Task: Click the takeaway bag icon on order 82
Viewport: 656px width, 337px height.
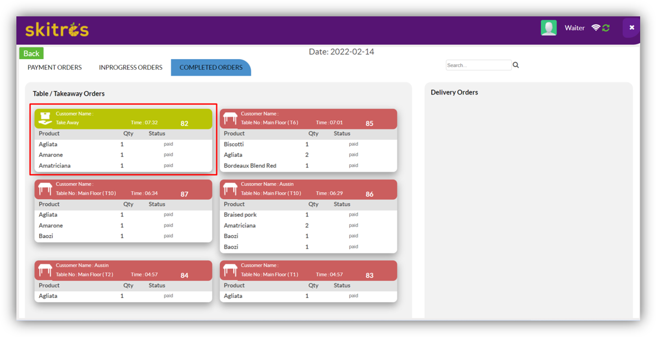Action: point(45,118)
